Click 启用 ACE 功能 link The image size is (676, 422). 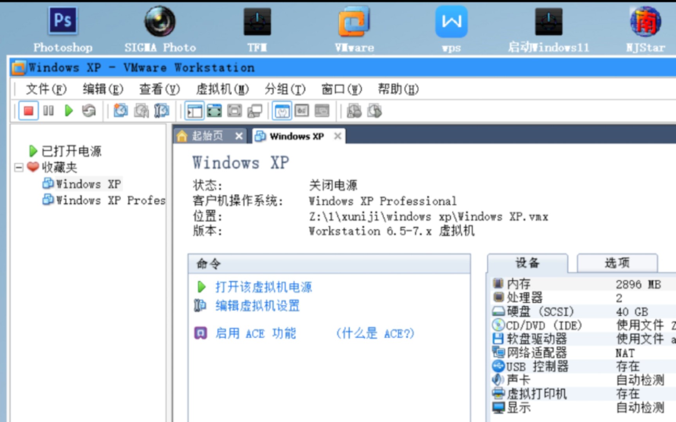(x=255, y=333)
